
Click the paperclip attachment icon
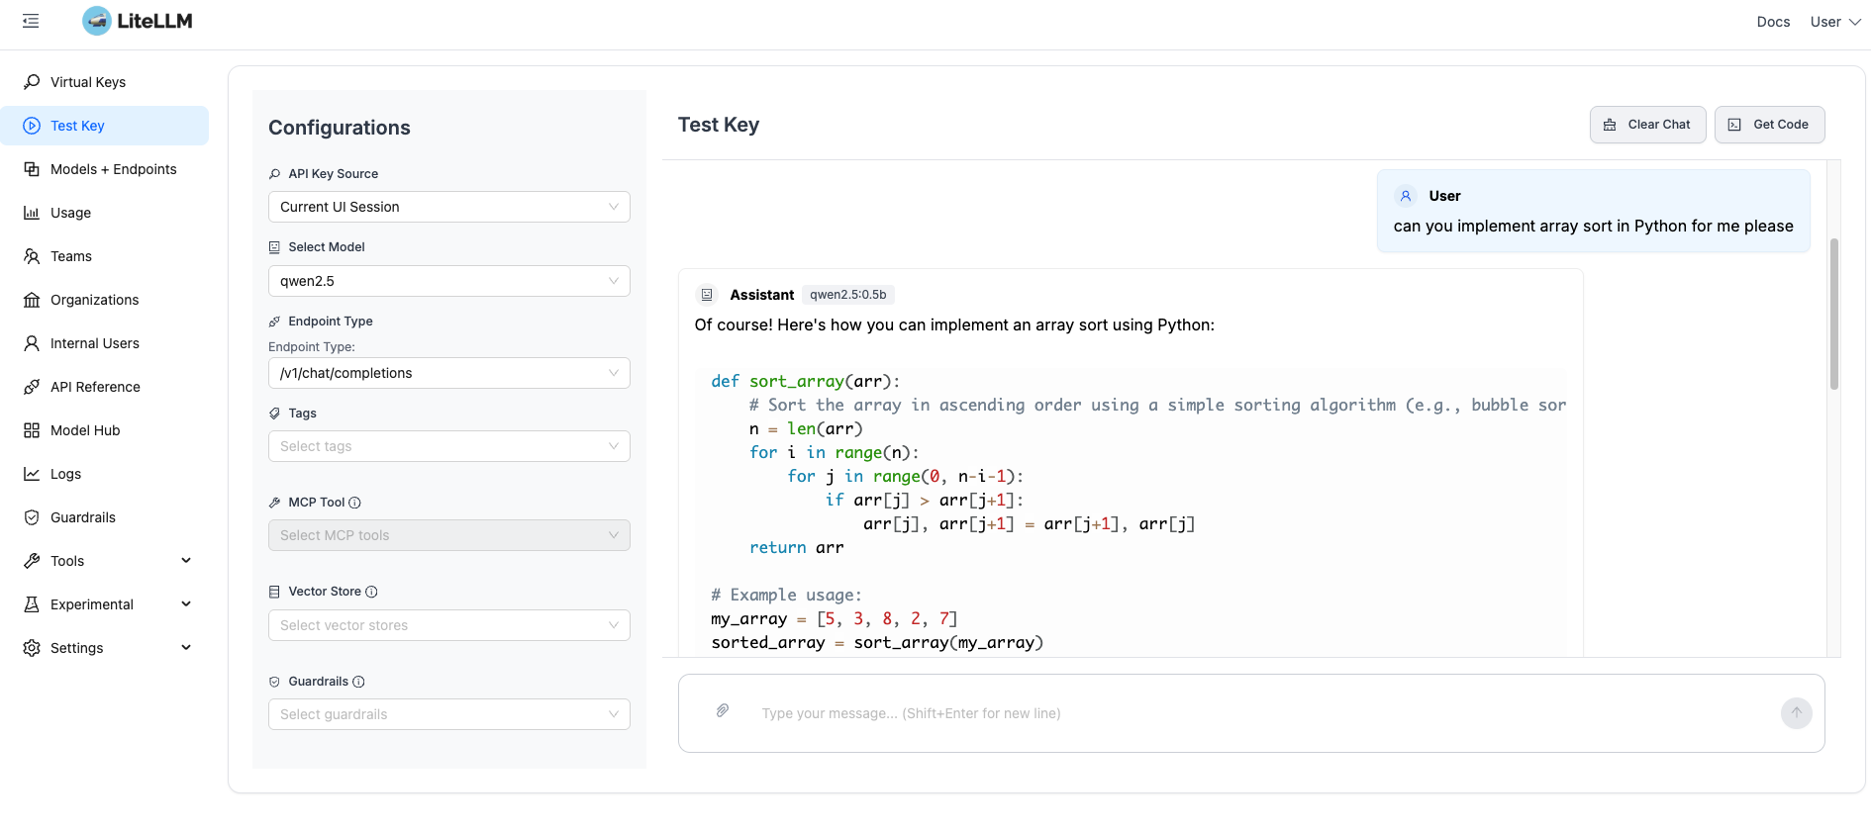723,710
